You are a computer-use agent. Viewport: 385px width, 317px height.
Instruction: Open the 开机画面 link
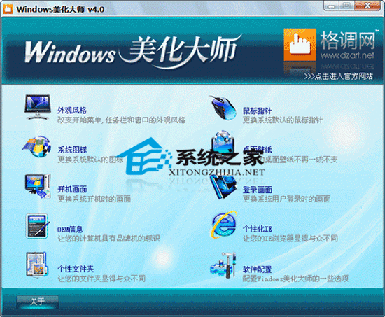(72, 190)
